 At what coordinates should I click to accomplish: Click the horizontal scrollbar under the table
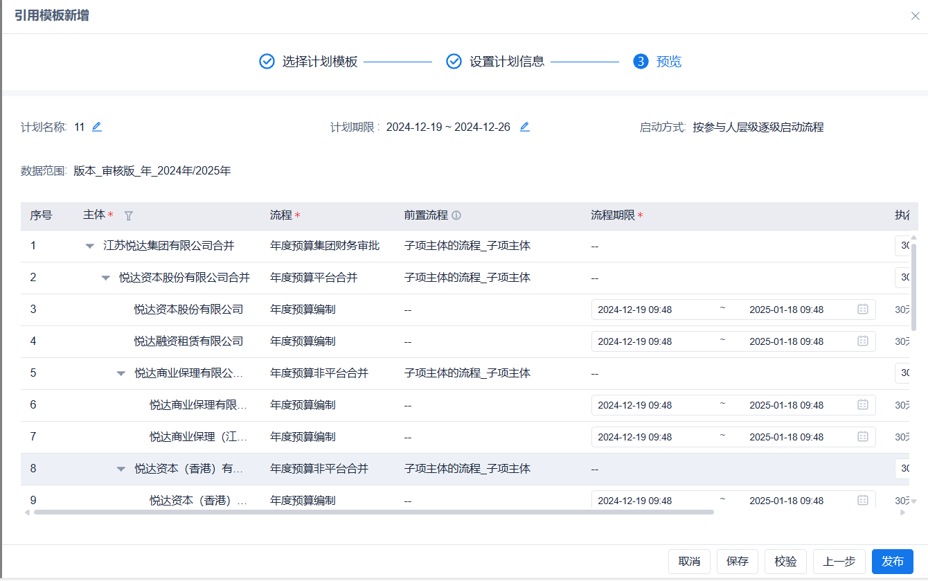[x=374, y=512]
